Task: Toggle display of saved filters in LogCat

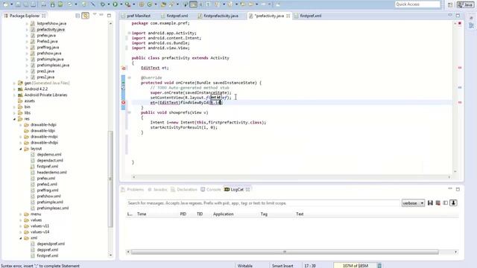Action: pyautogui.click(x=446, y=203)
